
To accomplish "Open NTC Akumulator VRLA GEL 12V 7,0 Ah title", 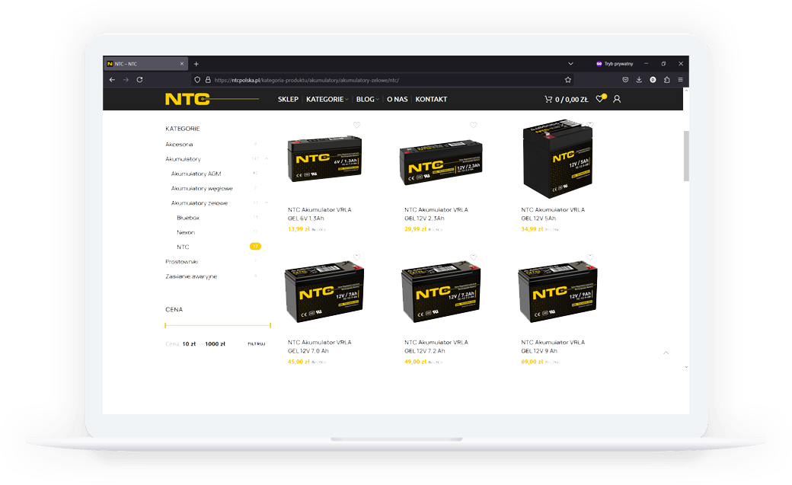I will click(x=319, y=346).
